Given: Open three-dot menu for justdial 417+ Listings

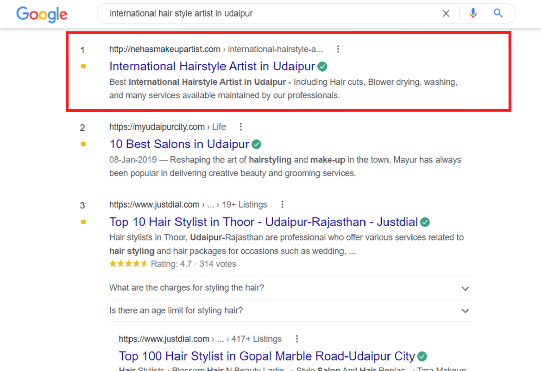Looking at the screenshot, I should [x=297, y=339].
